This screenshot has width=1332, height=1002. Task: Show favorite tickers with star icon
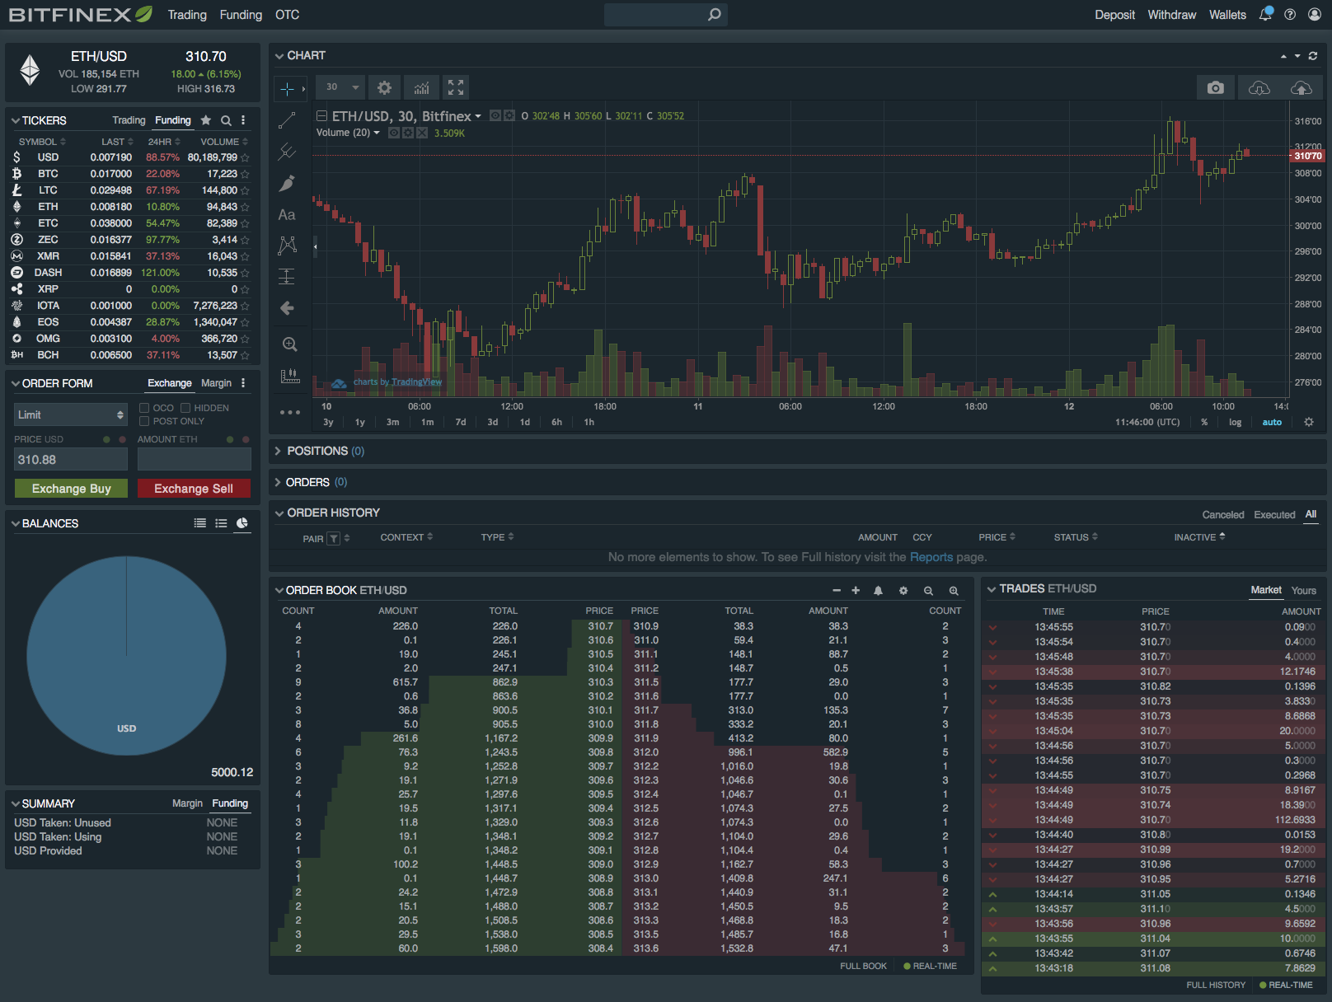click(206, 120)
